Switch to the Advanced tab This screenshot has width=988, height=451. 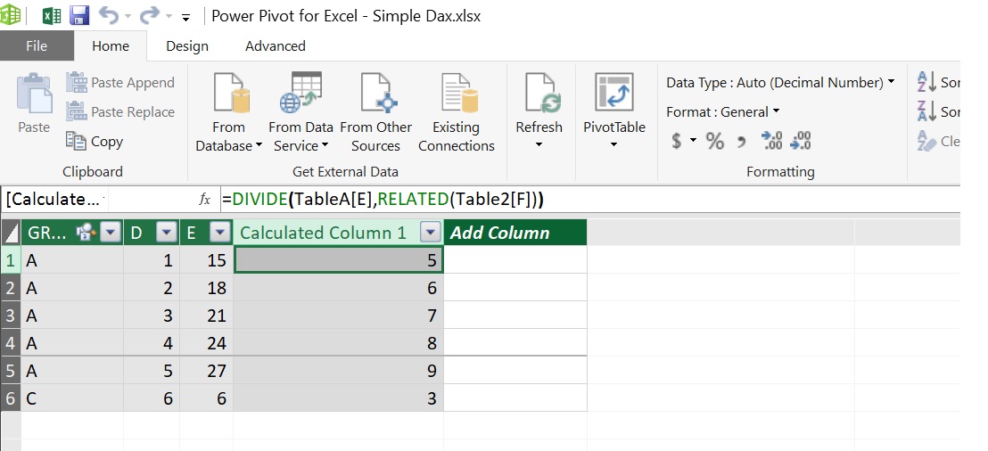click(276, 46)
